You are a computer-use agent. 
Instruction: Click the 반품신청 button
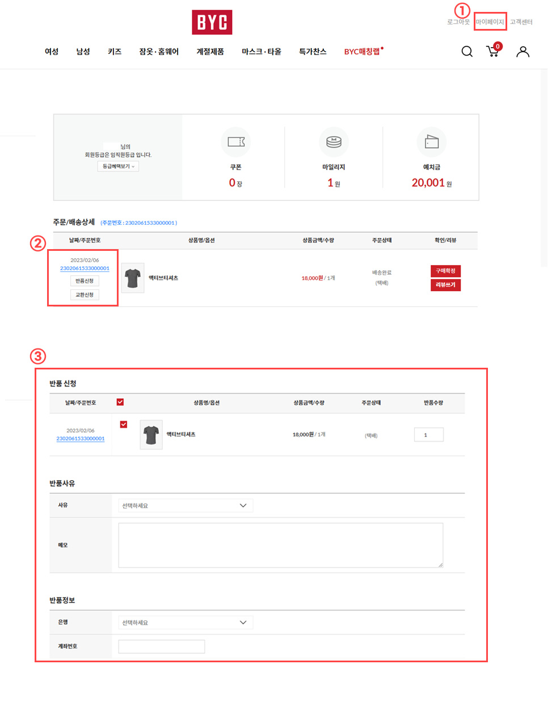click(x=85, y=281)
